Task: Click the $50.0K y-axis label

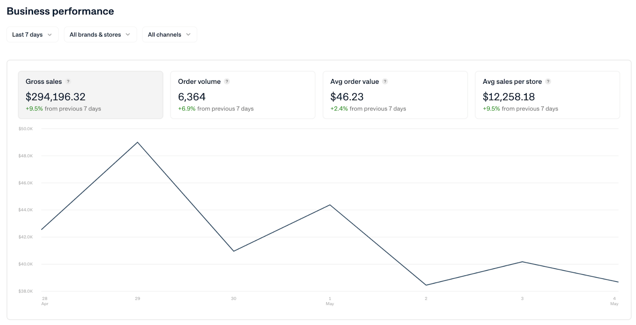Action: [25, 129]
